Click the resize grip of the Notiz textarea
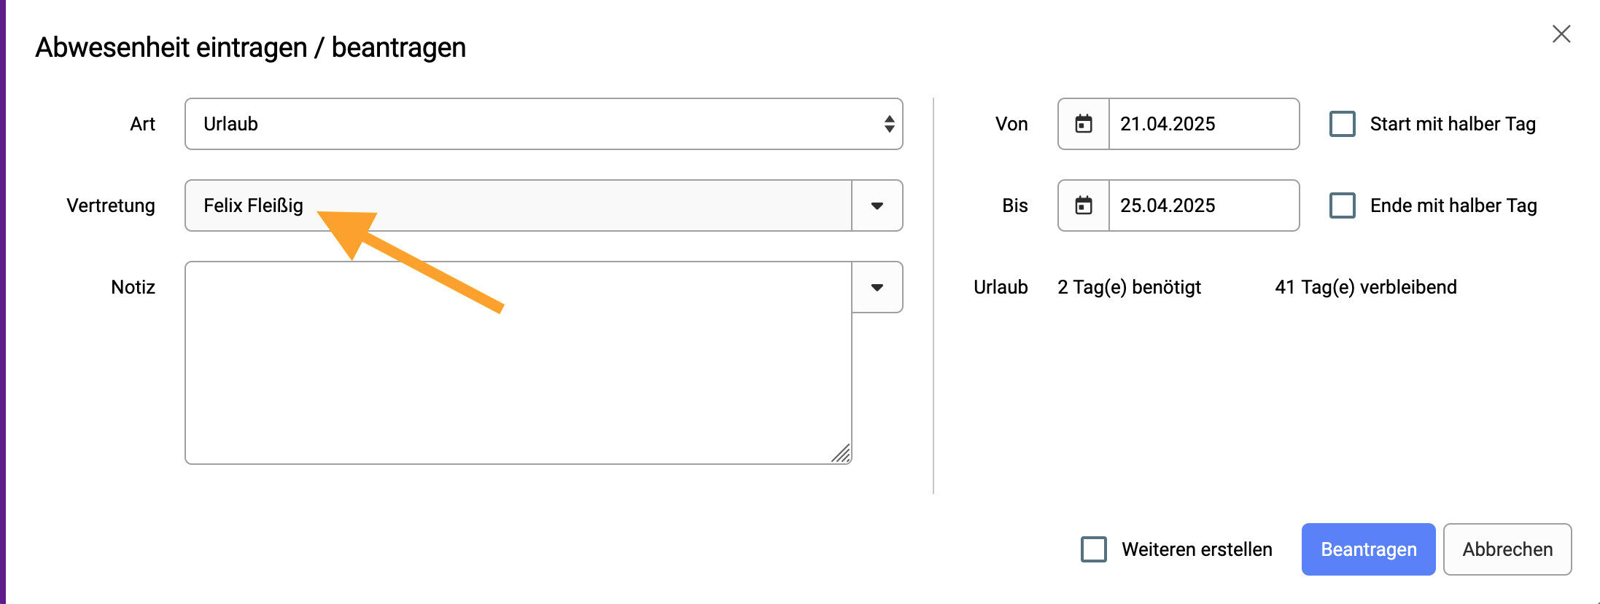 [842, 453]
